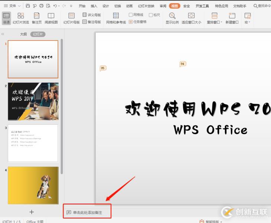Select slide 2 thumbnail with people photo
This screenshot has width=271, height=223.
click(33, 101)
